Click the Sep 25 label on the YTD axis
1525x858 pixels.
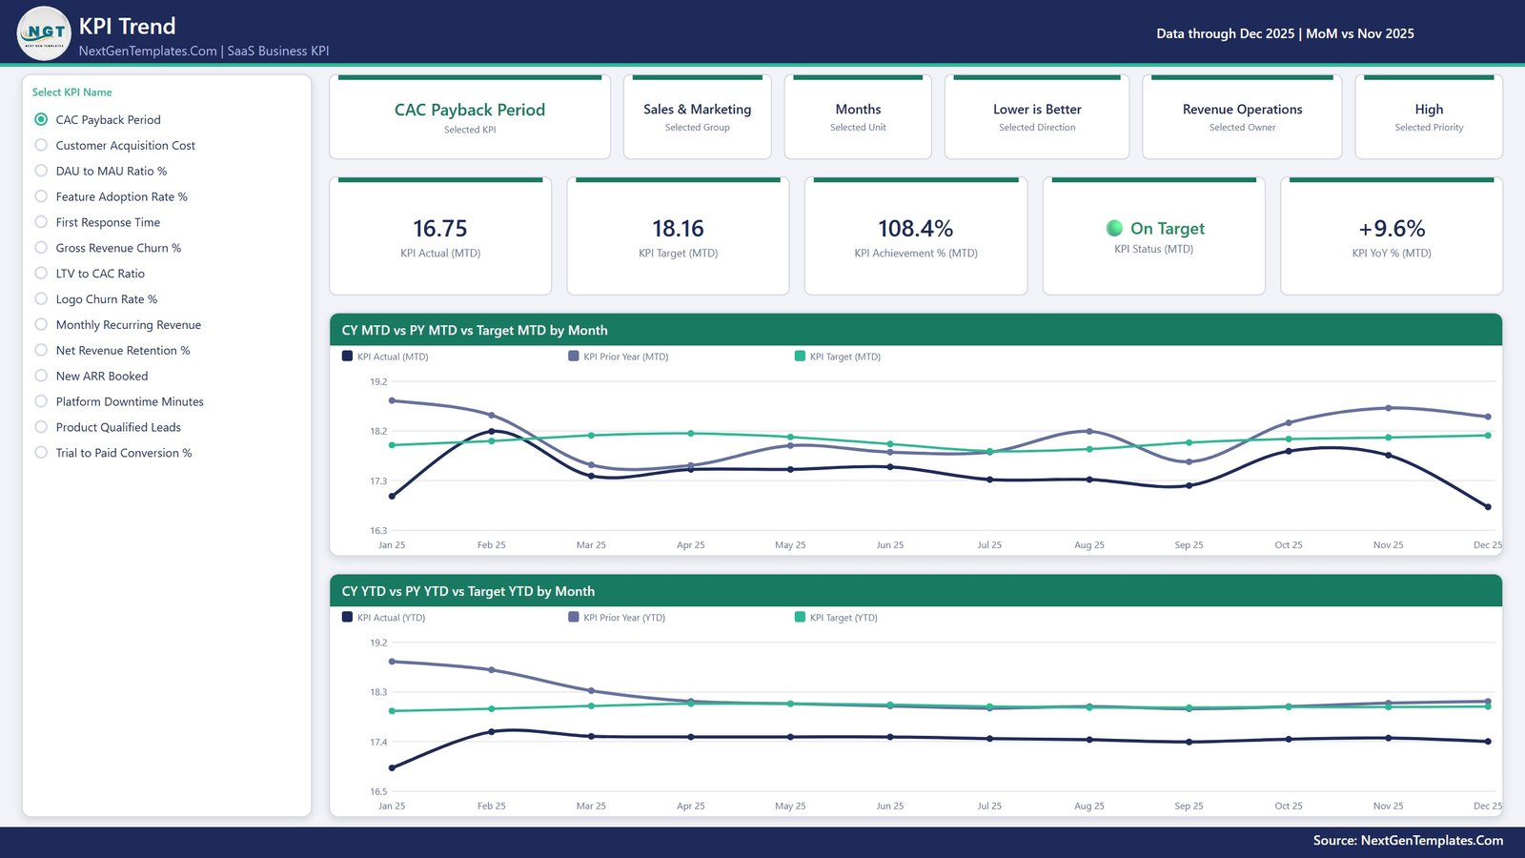(x=1189, y=807)
